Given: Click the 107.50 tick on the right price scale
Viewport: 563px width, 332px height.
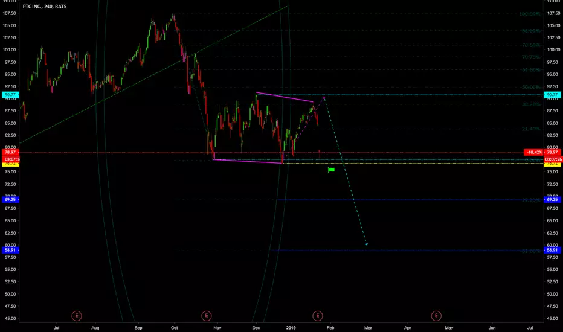Looking at the screenshot, I should [553, 13].
